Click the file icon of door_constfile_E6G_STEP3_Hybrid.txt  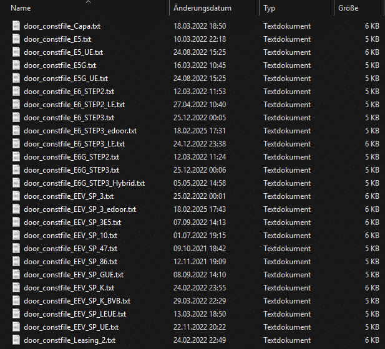pos(17,183)
